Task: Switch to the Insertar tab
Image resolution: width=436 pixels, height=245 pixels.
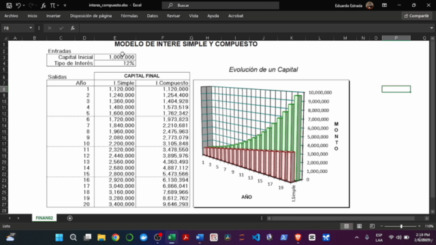Action: point(53,16)
